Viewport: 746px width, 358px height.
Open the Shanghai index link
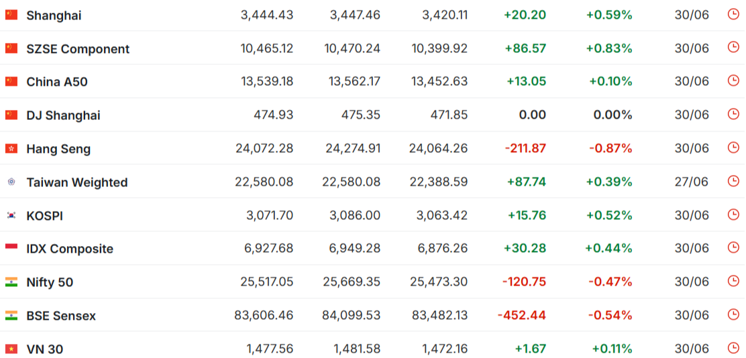pos(54,15)
